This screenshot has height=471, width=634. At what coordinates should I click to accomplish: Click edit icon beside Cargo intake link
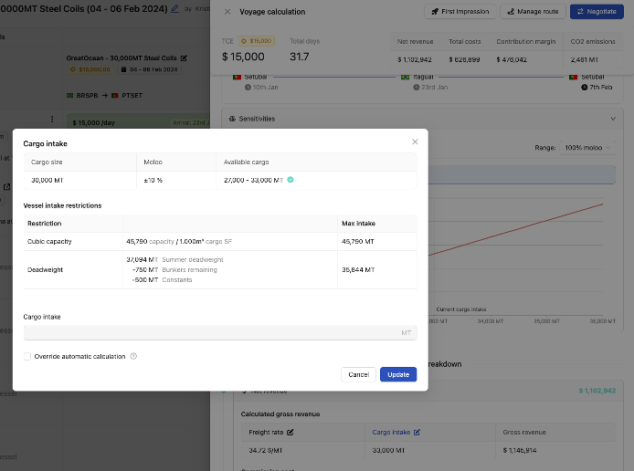pos(417,432)
